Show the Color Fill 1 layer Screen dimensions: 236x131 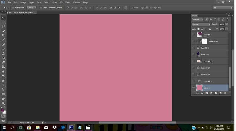point(193,35)
